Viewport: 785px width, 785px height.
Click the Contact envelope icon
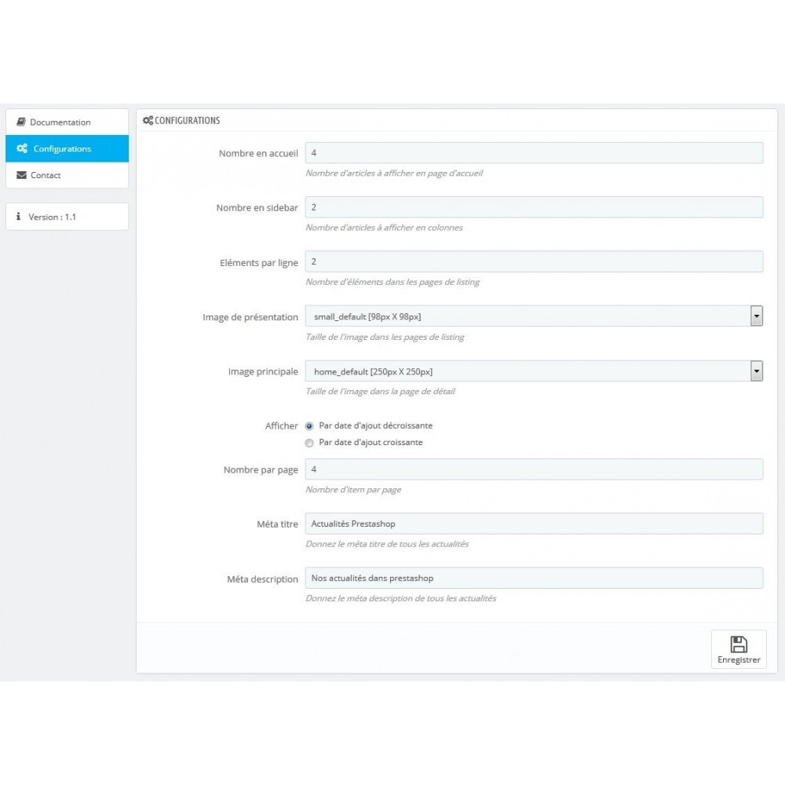21,175
